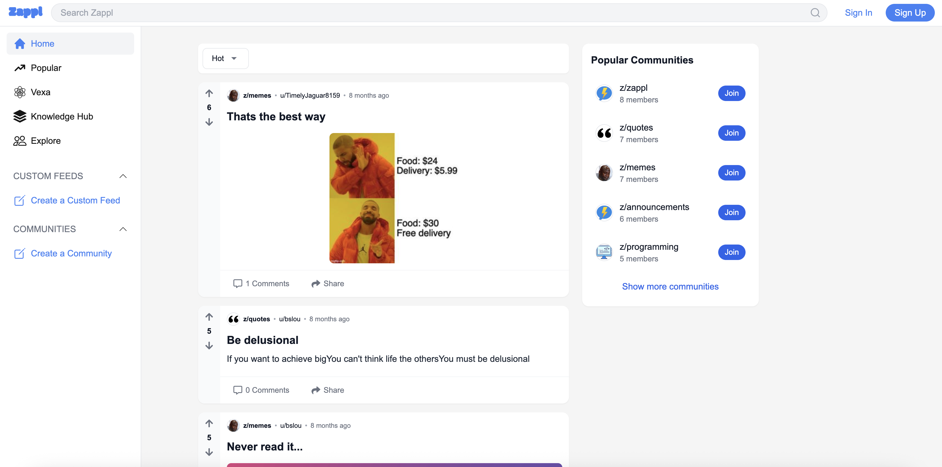
Task: Click the search magnifier icon
Action: point(815,13)
